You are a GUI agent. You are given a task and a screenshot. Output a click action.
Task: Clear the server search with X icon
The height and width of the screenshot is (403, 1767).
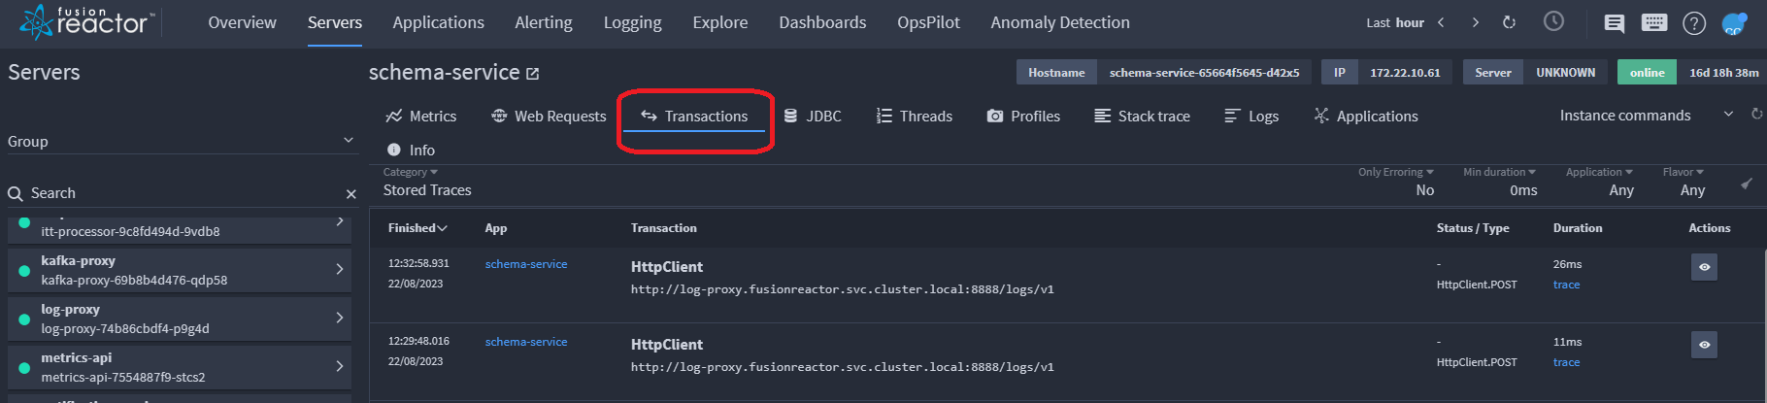coord(351,194)
